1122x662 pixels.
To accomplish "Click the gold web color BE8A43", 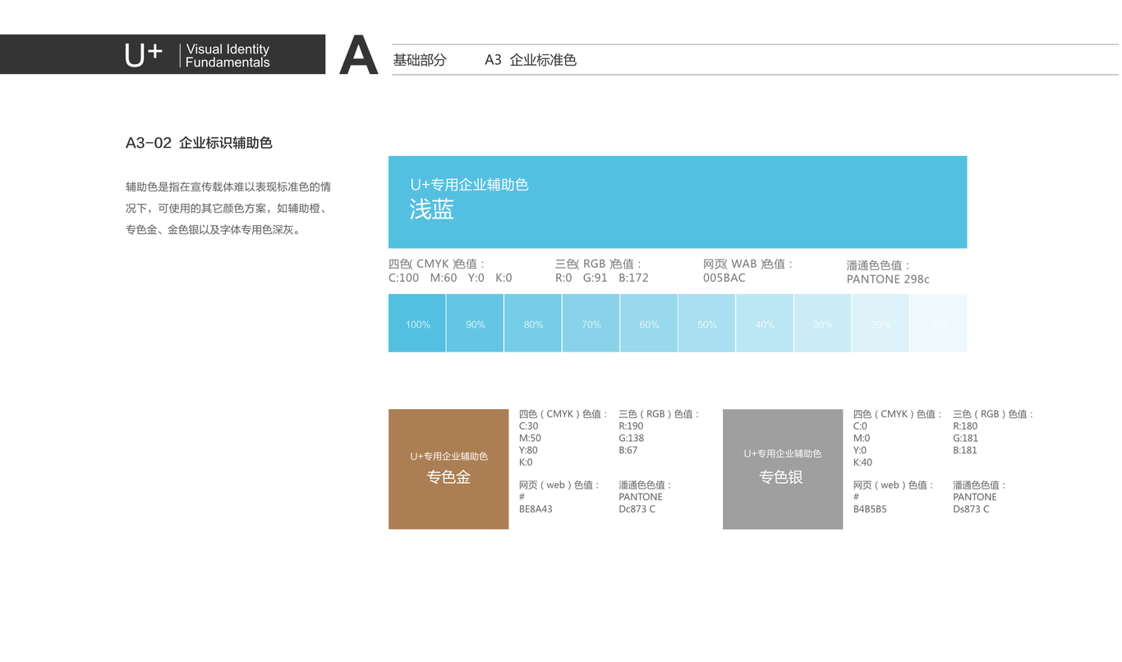I will [536, 509].
